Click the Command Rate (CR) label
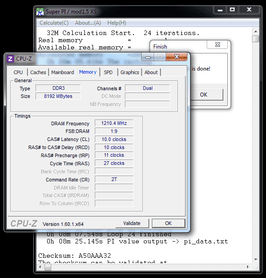The width and height of the screenshot is (266, 278). (x=67, y=180)
